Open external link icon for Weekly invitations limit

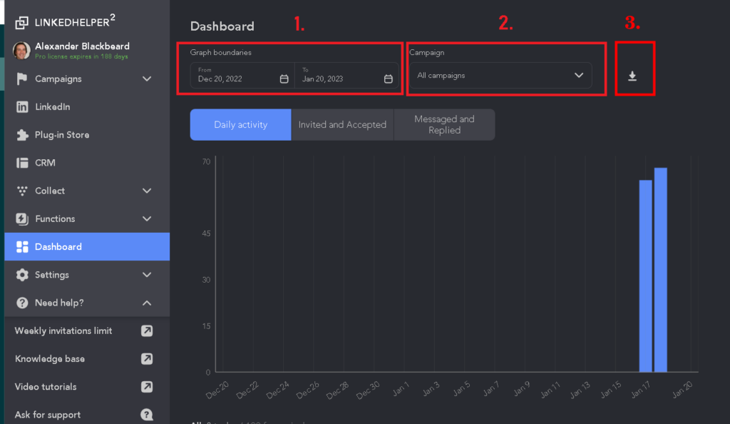147,330
